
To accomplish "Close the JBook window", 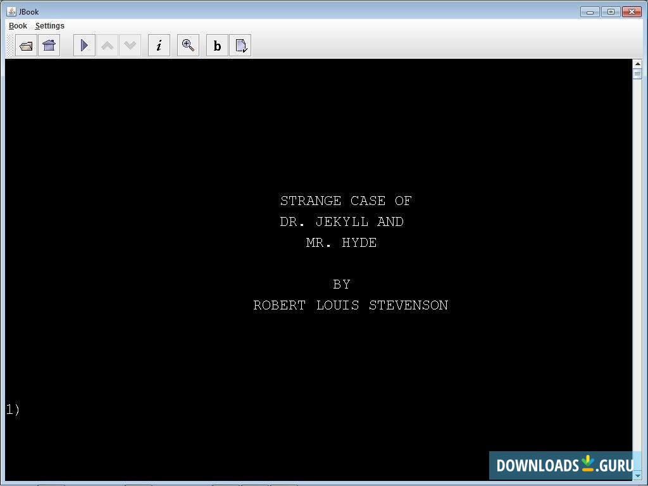I will point(632,11).
